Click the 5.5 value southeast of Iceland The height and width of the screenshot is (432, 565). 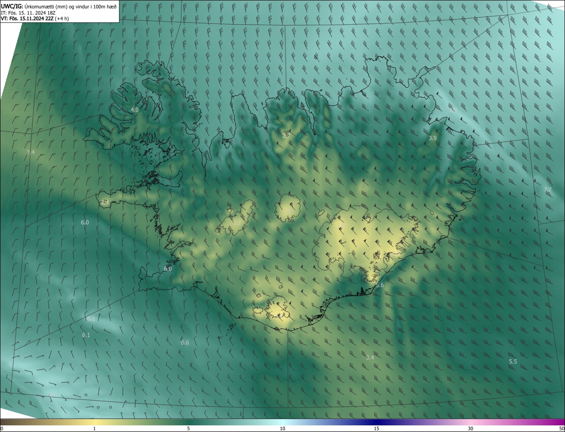(513, 361)
